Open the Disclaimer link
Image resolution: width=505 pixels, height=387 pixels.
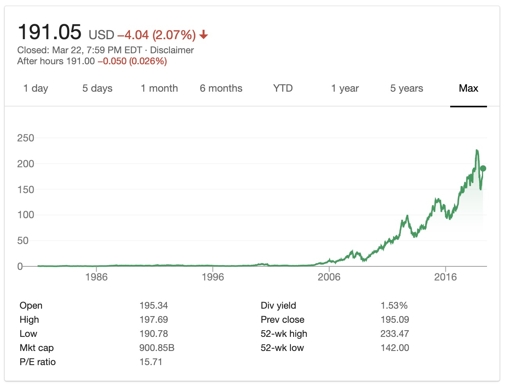coord(172,50)
